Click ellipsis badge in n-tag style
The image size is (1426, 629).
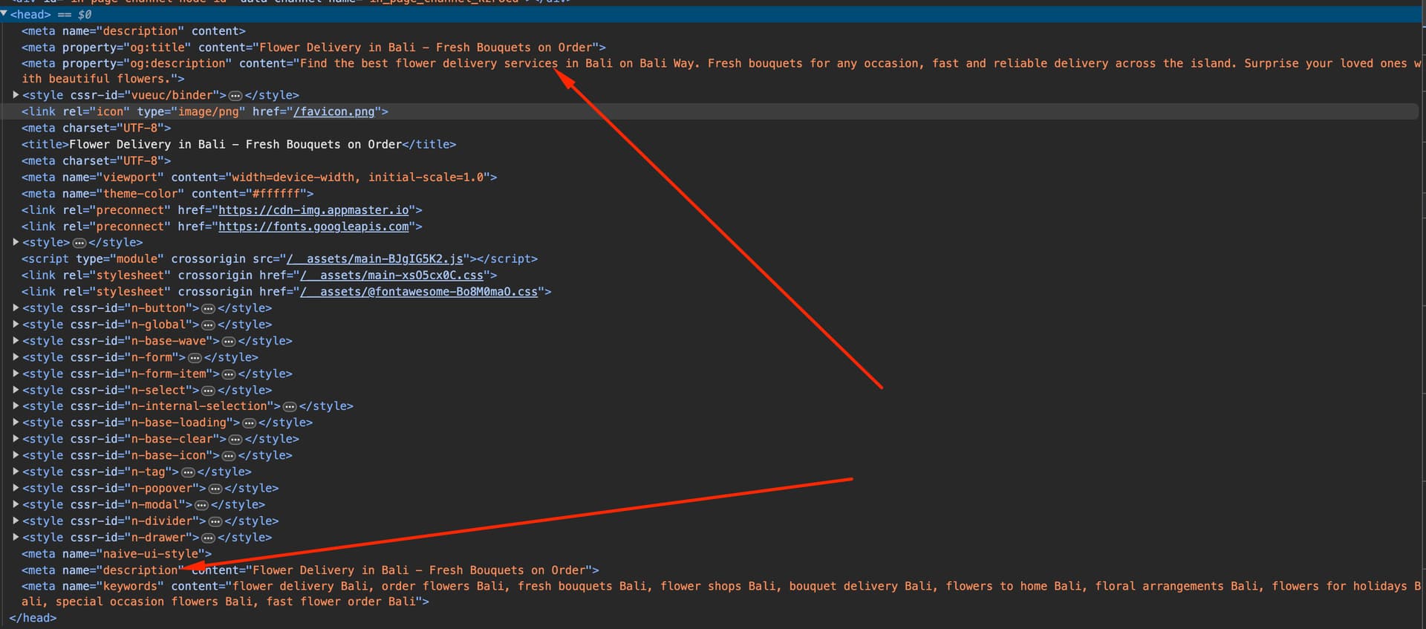188,472
